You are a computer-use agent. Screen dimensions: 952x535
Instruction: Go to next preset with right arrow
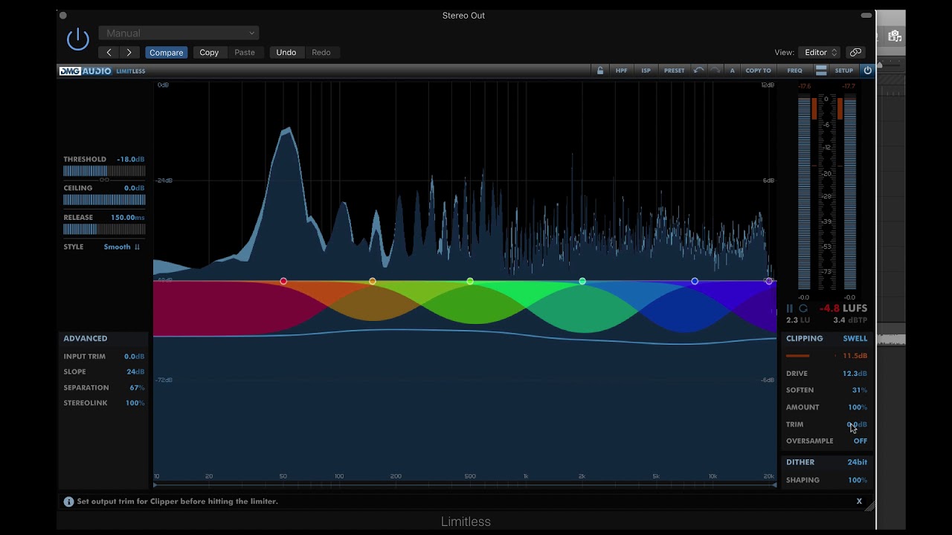pyautogui.click(x=129, y=52)
